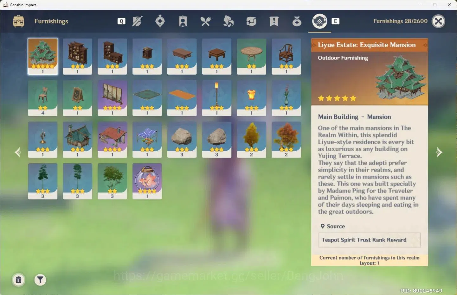
Task: Open the funnel filter options
Action: pos(40,280)
